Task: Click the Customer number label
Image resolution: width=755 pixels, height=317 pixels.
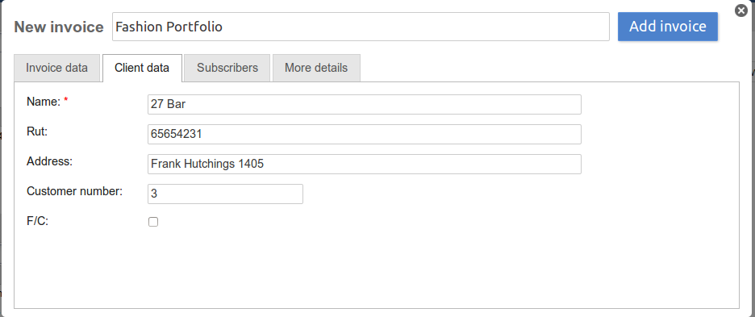Action: (x=75, y=191)
